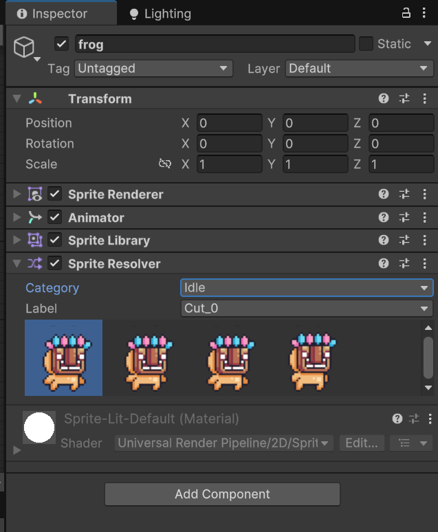Click the Position Y field
The width and height of the screenshot is (438, 532).
(316, 123)
